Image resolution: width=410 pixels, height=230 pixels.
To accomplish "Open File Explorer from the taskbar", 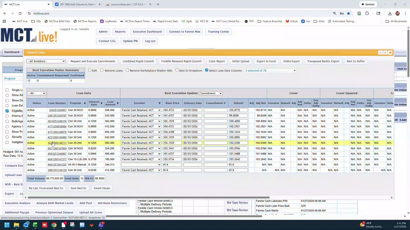I will tap(16, 225).
